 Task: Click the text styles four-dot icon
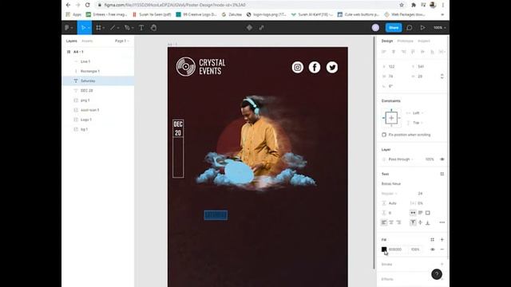pyautogui.click(x=442, y=174)
